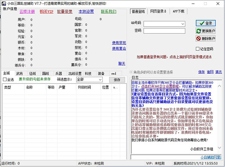
Task: Open the 批量登录 link
Action: point(65,12)
